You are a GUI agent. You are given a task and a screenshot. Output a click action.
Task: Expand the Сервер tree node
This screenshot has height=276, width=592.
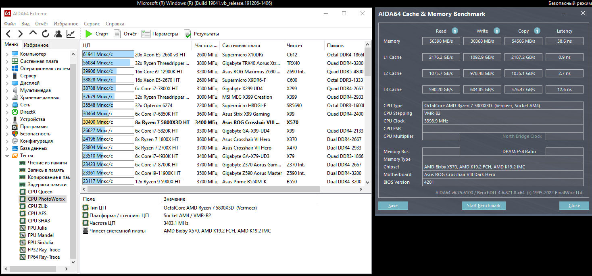point(7,76)
